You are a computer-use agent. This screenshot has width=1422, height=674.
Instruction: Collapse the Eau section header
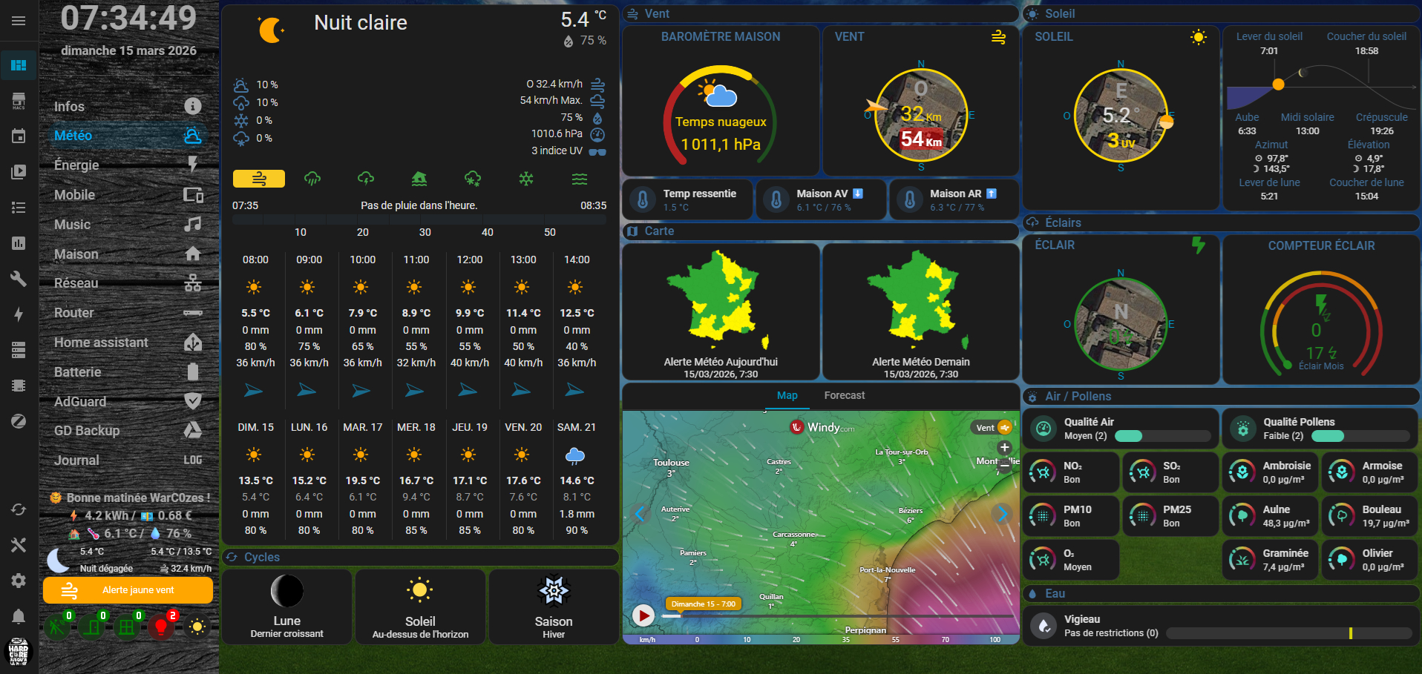coord(1221,594)
